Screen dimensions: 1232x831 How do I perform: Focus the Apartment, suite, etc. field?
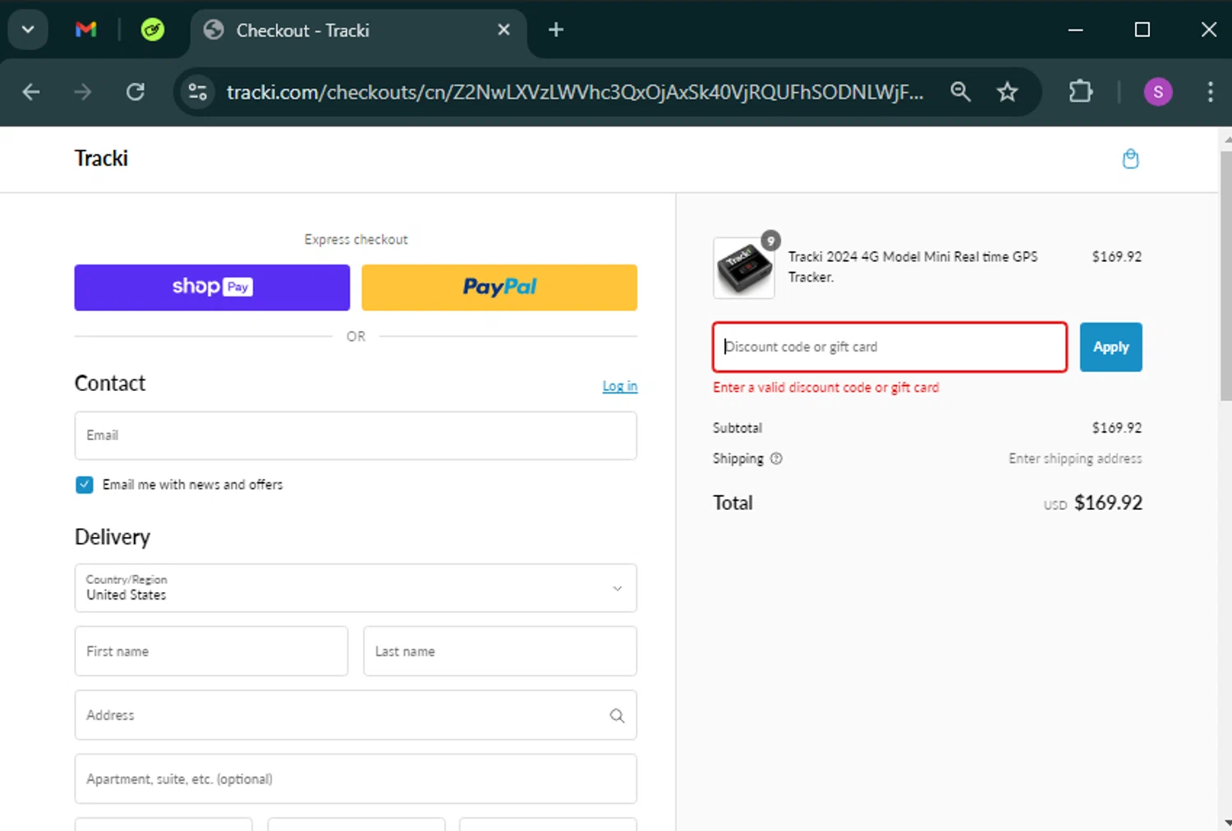pyautogui.click(x=356, y=779)
